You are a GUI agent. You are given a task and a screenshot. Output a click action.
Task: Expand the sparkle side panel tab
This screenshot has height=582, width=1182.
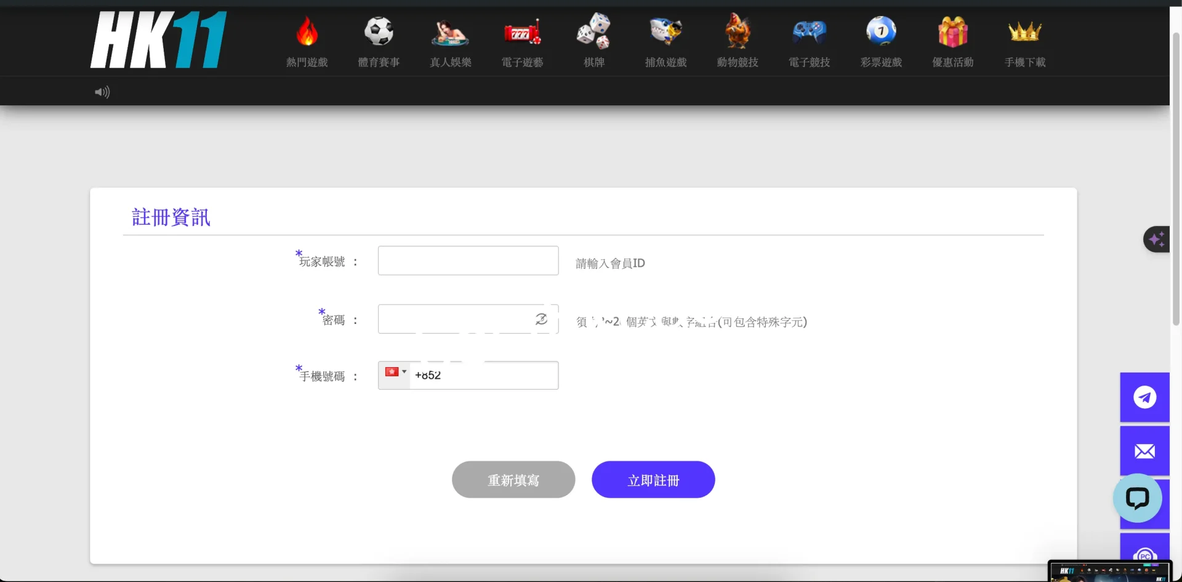pyautogui.click(x=1156, y=239)
